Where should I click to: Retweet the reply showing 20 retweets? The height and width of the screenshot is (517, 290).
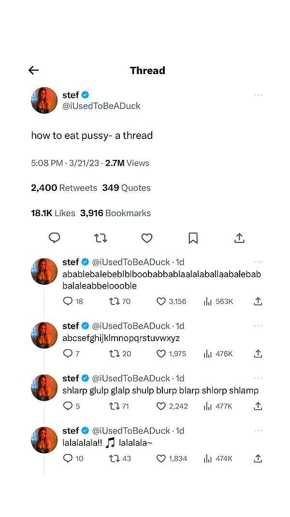pyautogui.click(x=114, y=354)
